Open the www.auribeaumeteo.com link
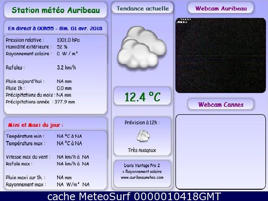Viewport: 268px width, 201px height. (x=142, y=178)
